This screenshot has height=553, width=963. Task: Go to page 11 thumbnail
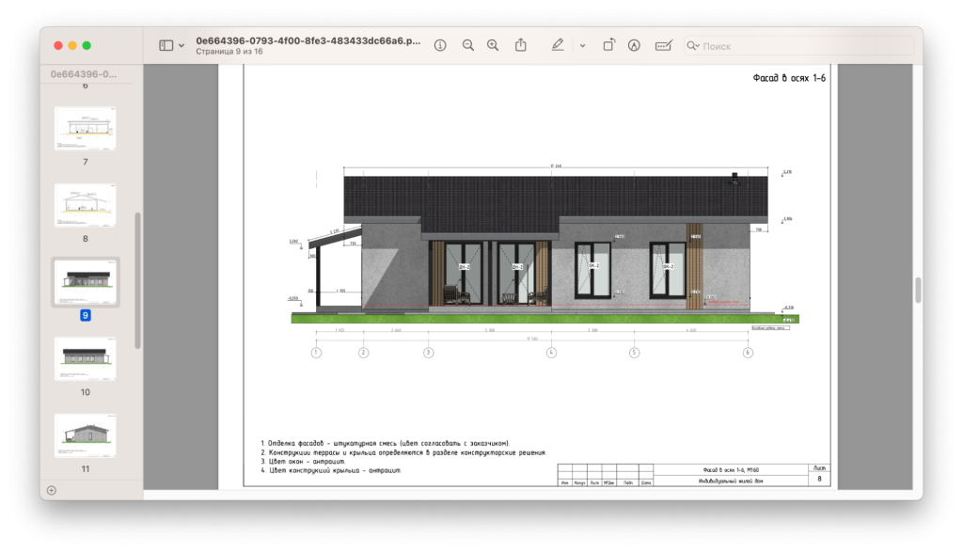(x=85, y=434)
